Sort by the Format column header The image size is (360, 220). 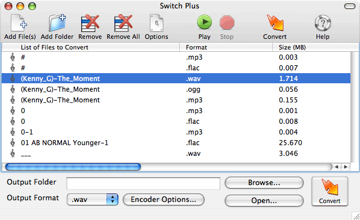[226, 47]
